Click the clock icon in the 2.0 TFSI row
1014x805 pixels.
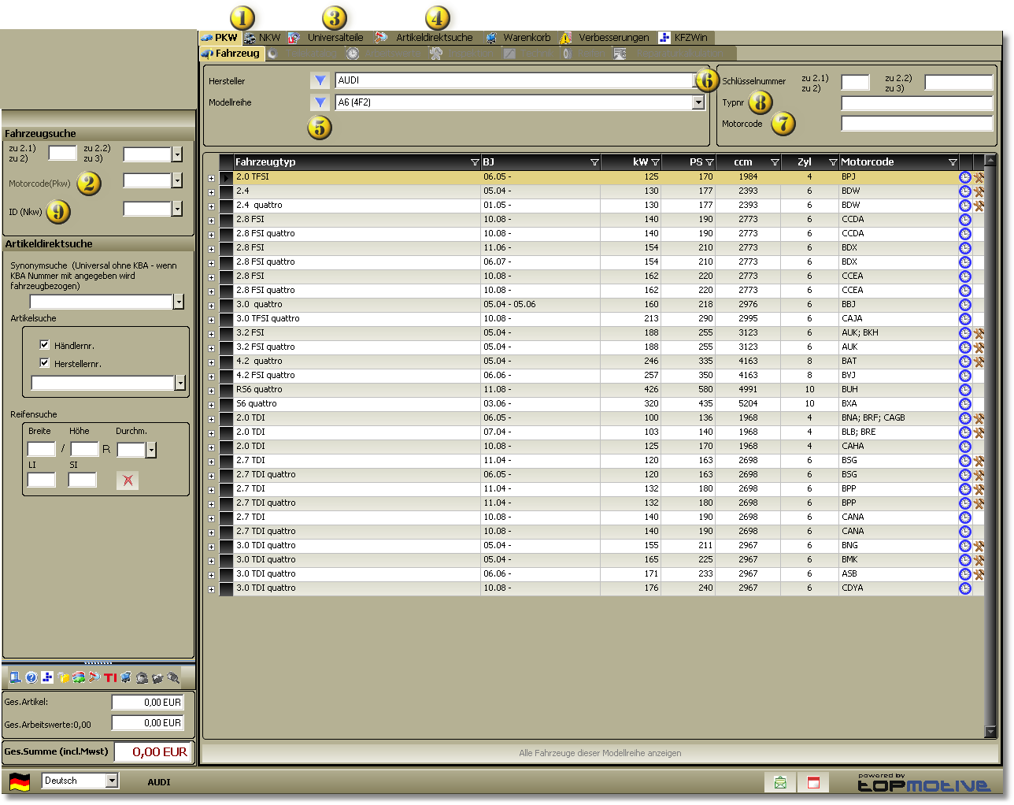pyautogui.click(x=965, y=177)
